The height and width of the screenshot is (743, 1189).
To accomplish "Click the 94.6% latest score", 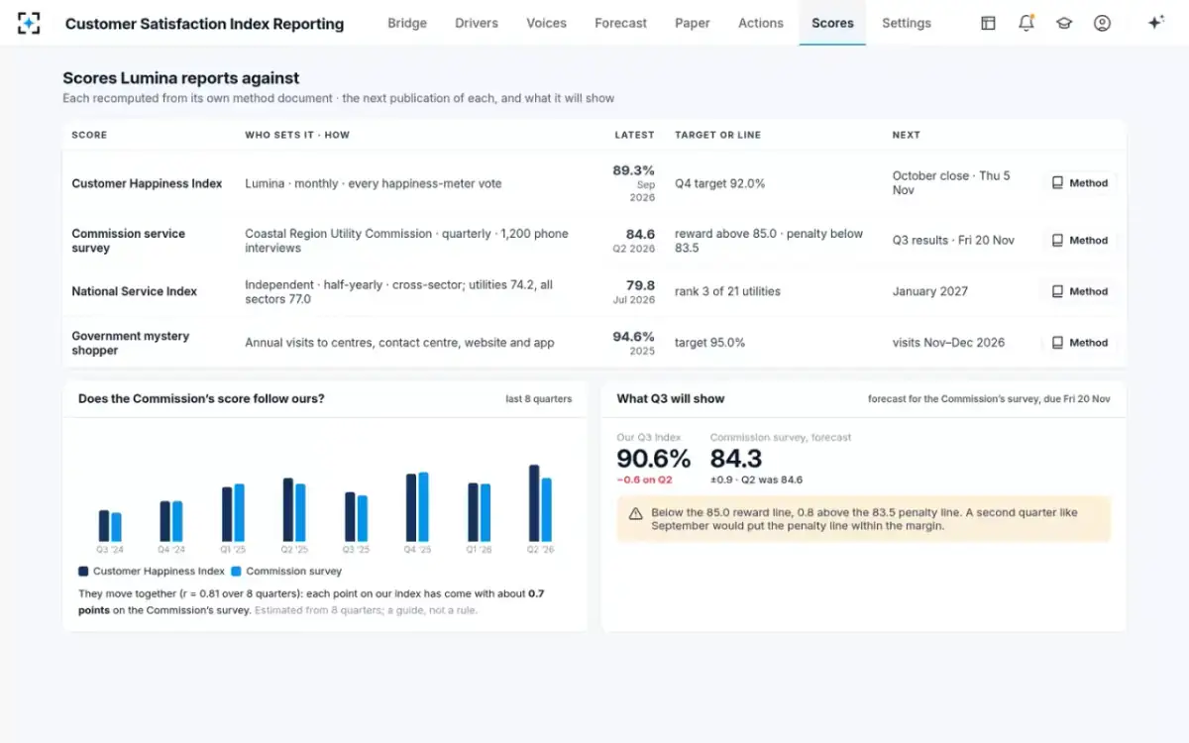I will 633,337.
